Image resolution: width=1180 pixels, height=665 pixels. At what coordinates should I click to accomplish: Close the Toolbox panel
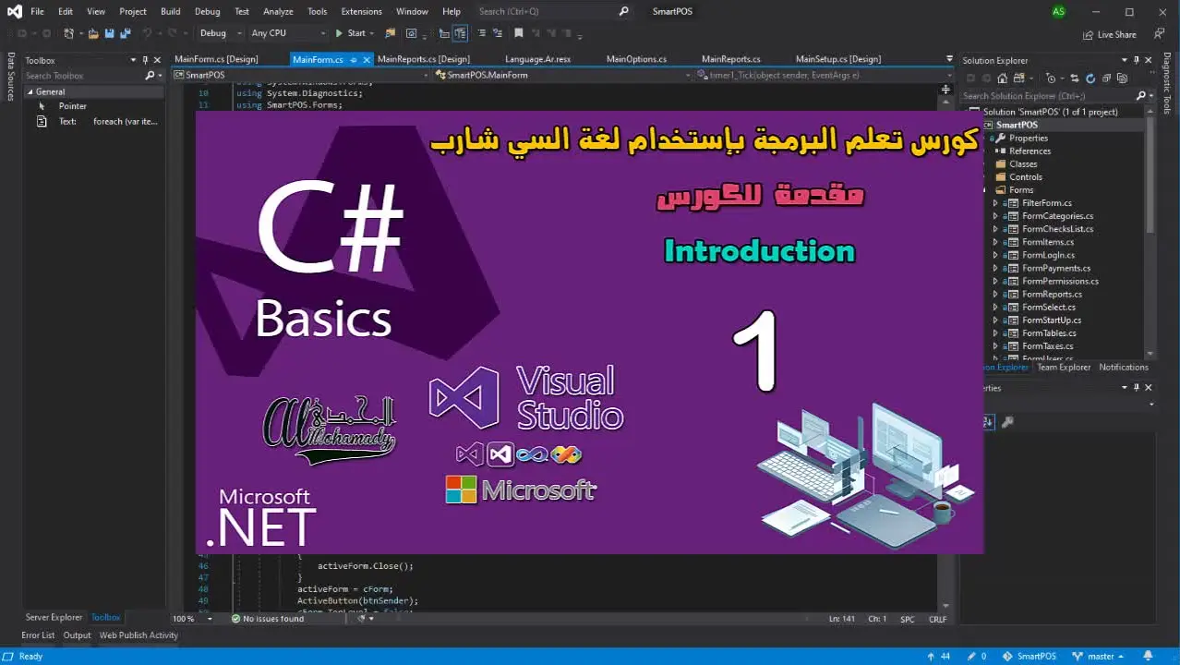[x=158, y=60]
